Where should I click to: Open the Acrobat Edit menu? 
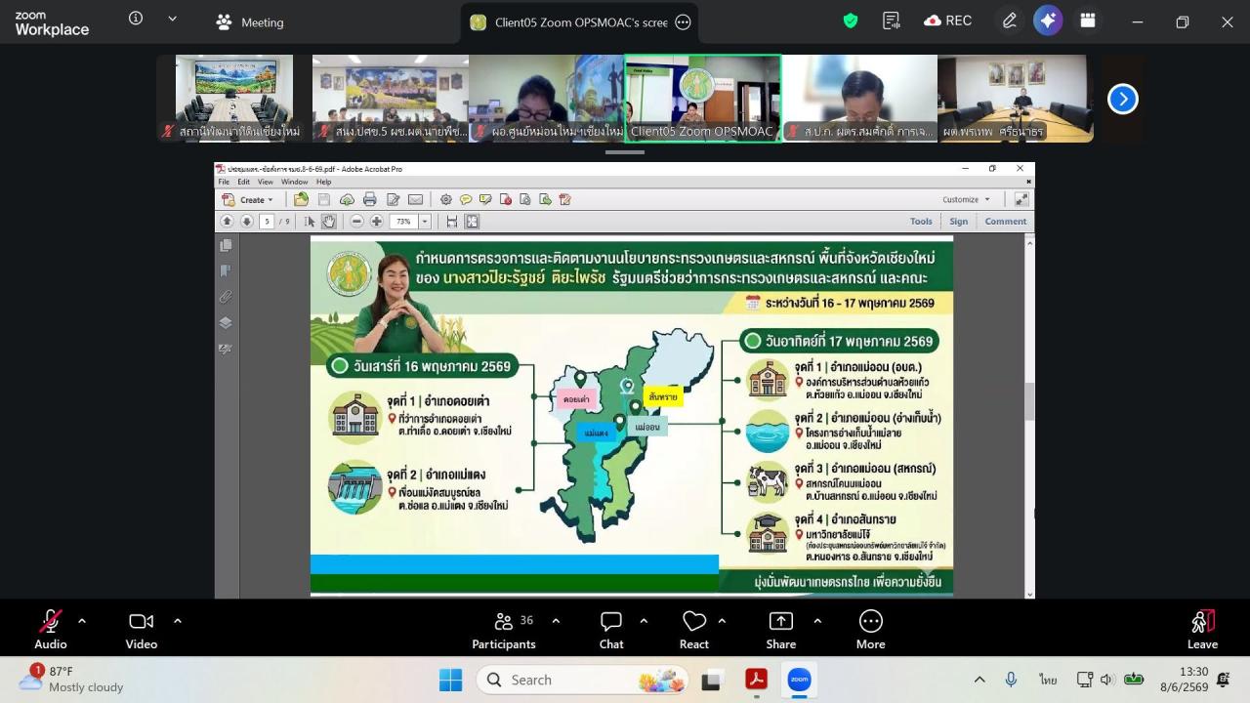tap(243, 182)
